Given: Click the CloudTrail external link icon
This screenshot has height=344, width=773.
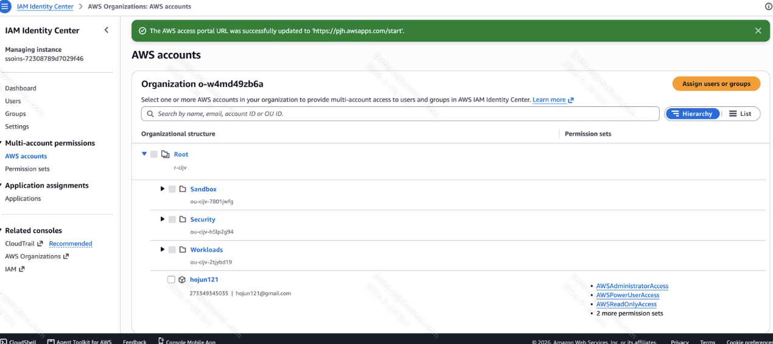Looking at the screenshot, I should [40, 244].
